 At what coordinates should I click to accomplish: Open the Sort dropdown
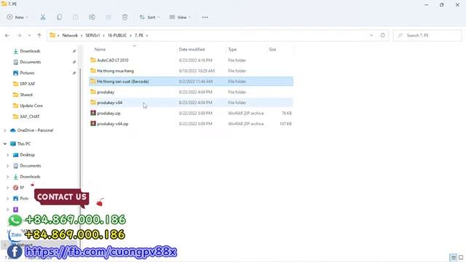tap(149, 17)
